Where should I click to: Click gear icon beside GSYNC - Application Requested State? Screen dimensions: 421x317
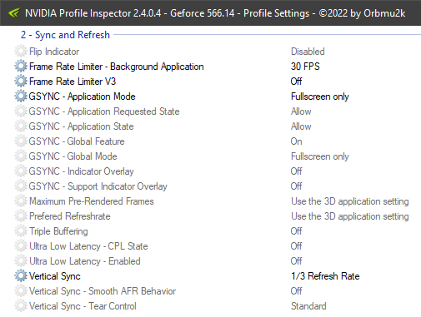click(21, 111)
